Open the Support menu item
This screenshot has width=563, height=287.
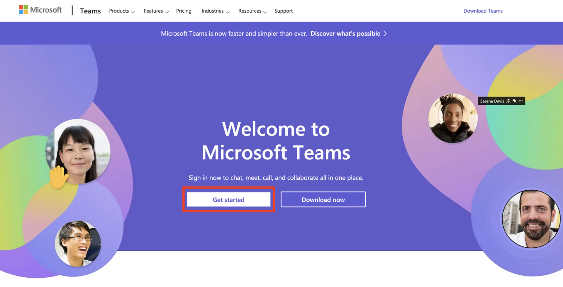click(283, 11)
